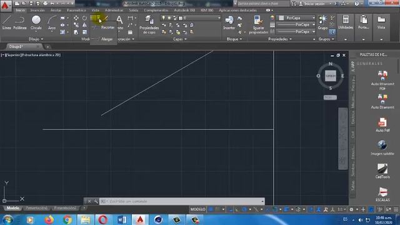This screenshot has width=400, height=225.
Task: Expand the Grupos panel arrow
Action: tap(333, 39)
